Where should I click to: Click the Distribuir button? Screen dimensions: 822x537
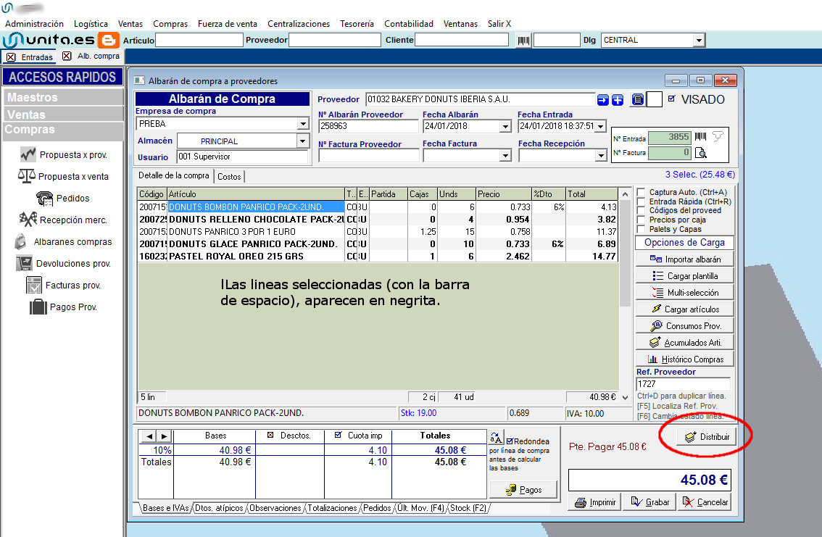click(706, 437)
